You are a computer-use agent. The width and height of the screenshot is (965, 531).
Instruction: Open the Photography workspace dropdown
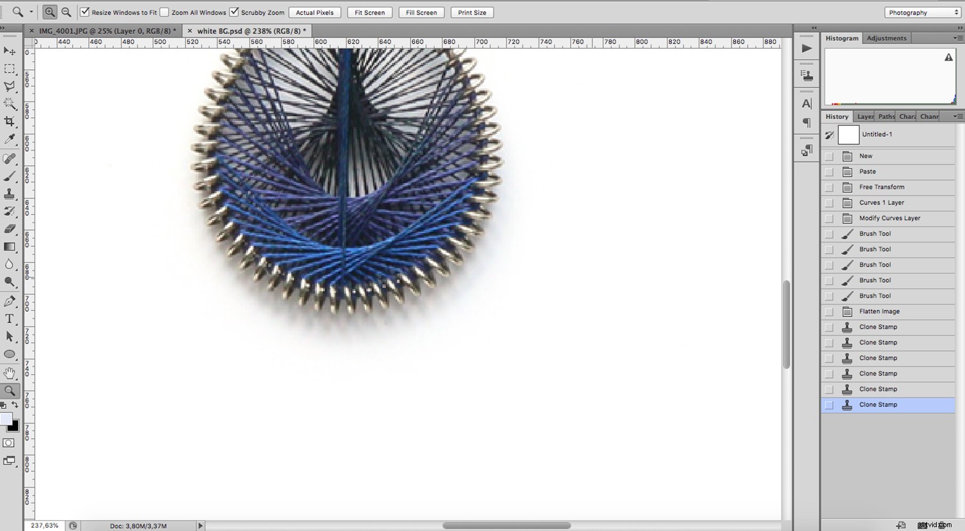click(922, 12)
